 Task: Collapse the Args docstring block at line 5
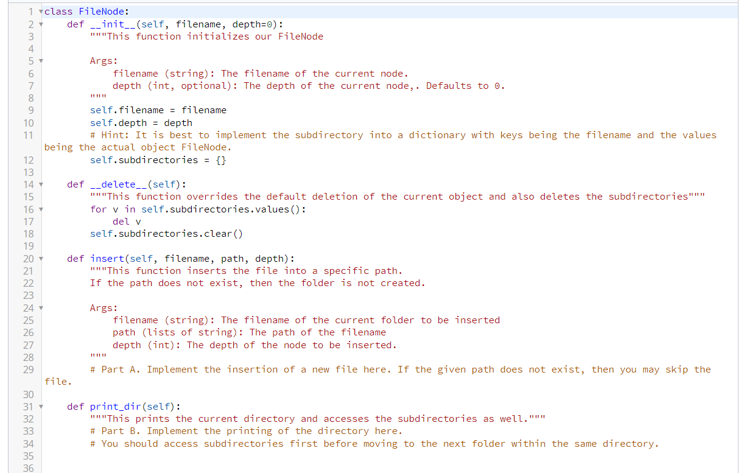click(x=40, y=60)
